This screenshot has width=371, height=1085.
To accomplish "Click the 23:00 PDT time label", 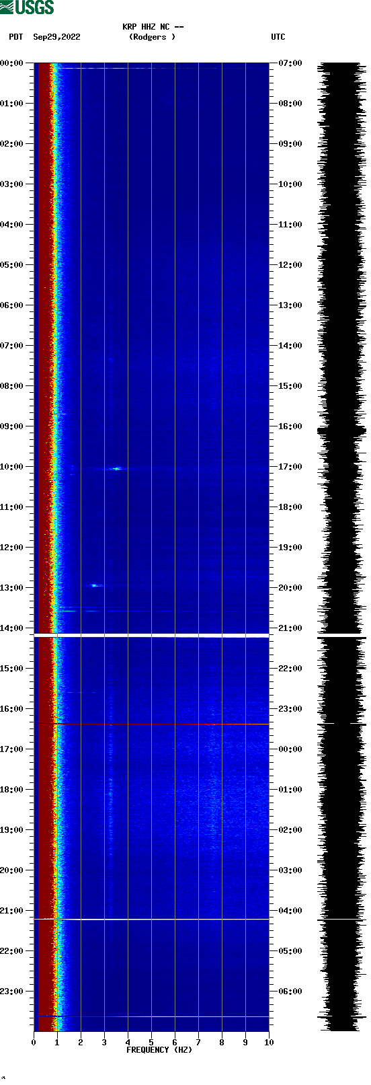I will tap(11, 991).
